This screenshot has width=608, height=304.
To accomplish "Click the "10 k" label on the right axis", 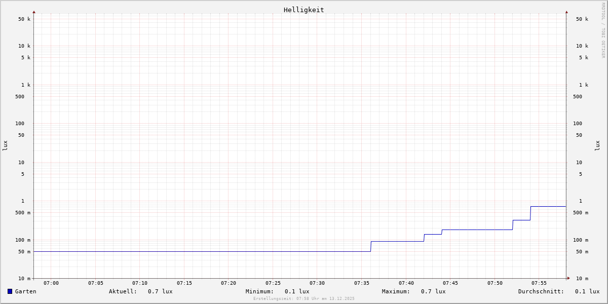I will 582,46.
